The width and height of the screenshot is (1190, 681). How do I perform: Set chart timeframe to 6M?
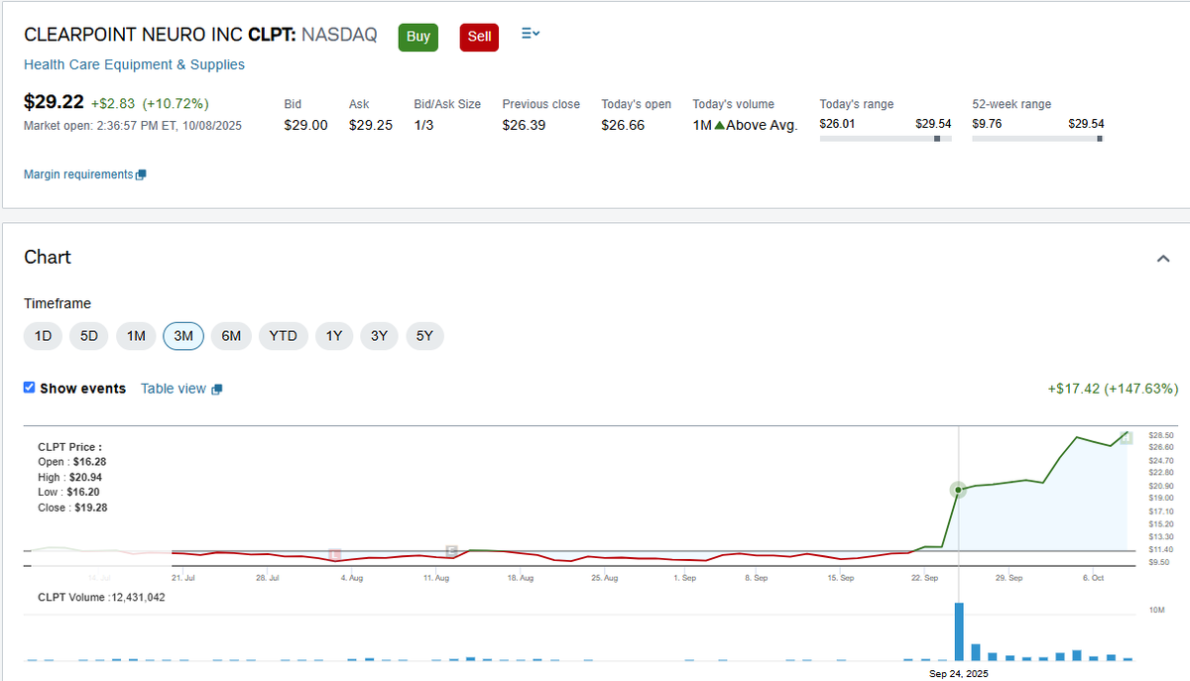pos(231,336)
